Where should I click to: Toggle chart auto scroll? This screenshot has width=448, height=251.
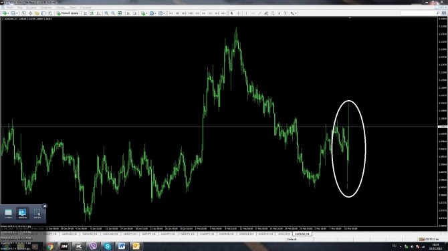tap(128, 13)
